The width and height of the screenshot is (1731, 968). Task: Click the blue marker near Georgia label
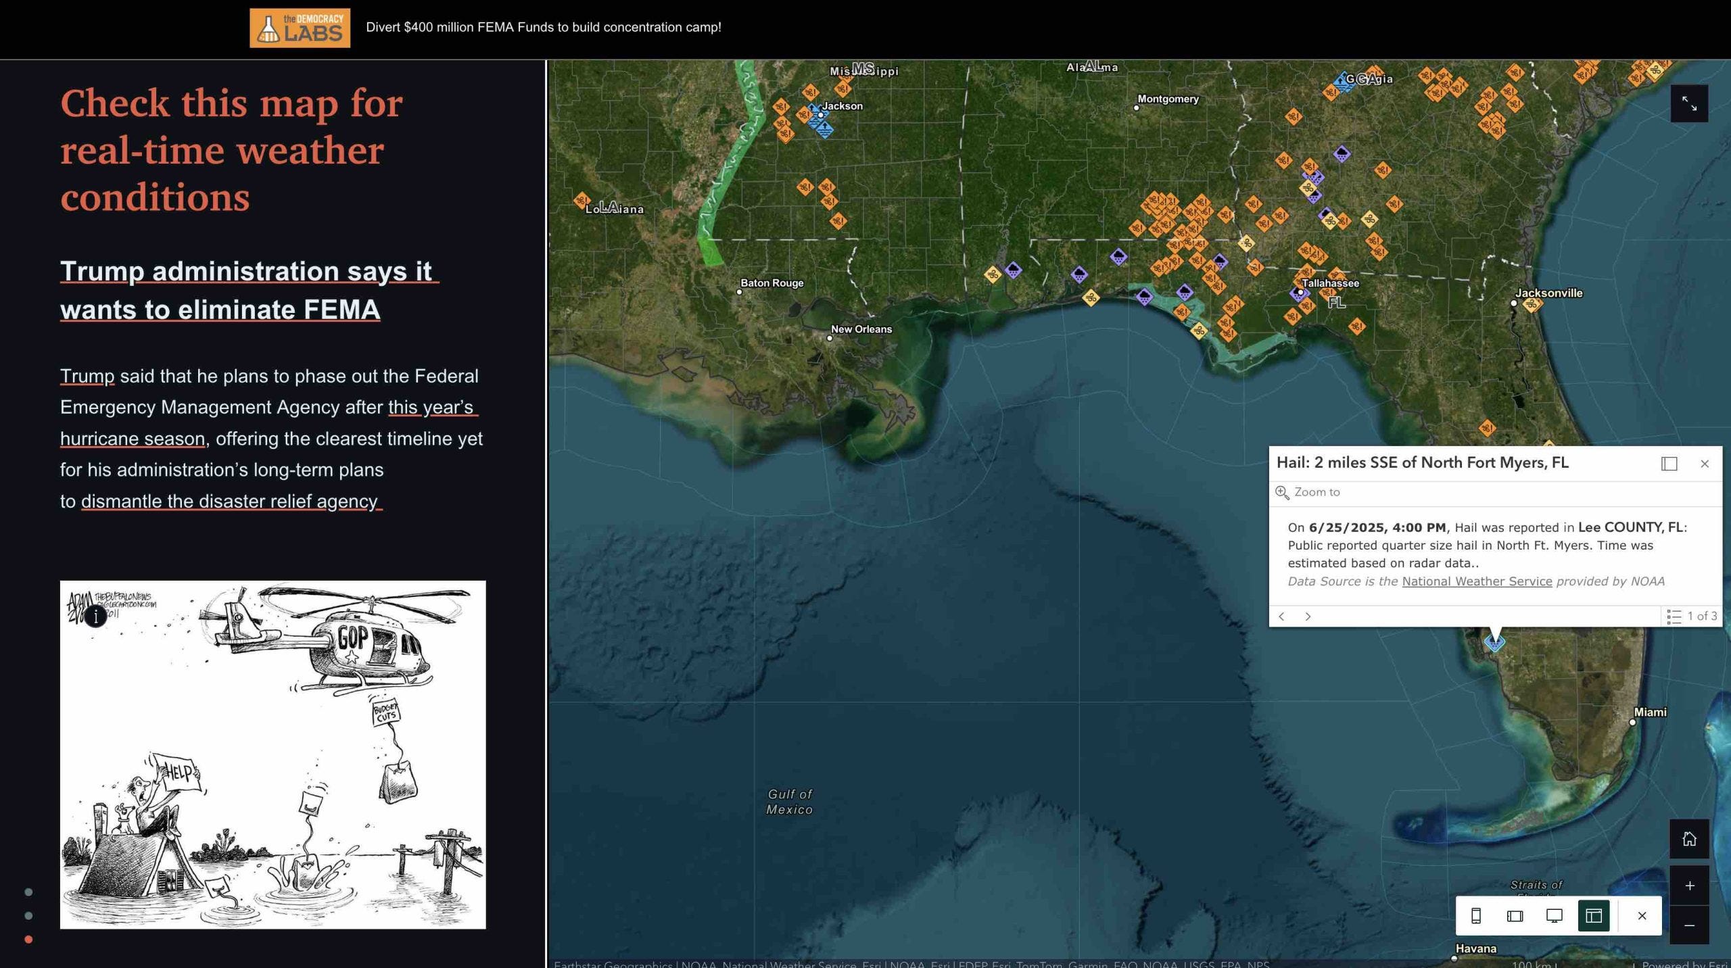coord(1343,82)
